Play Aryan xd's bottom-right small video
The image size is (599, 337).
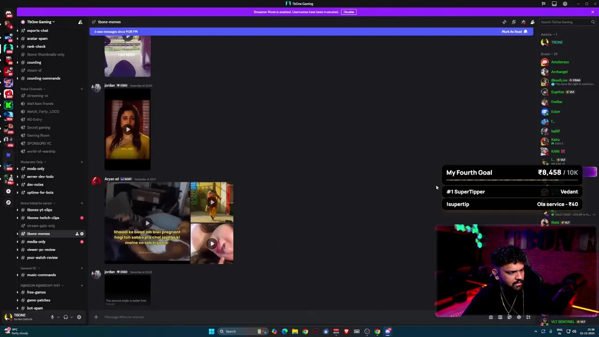pos(212,243)
